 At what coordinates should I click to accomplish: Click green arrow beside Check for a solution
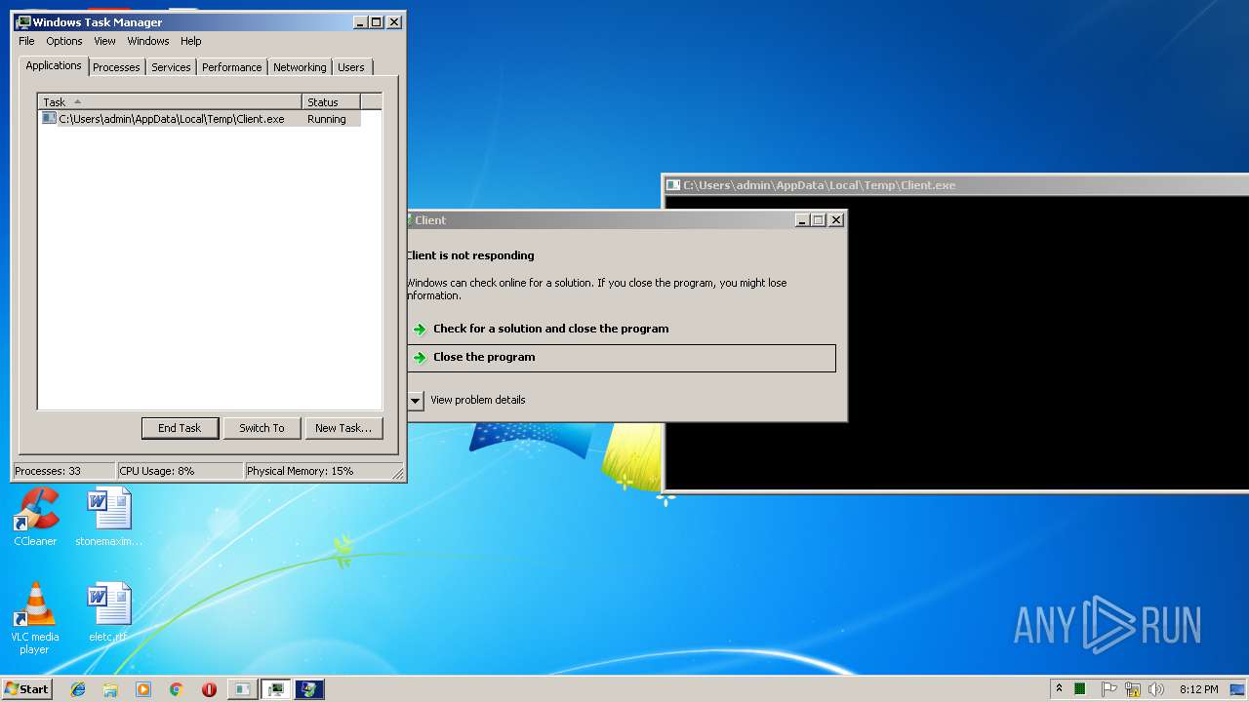click(x=420, y=330)
